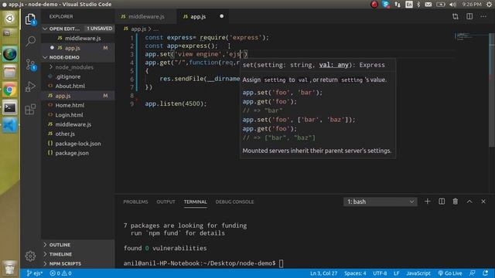Open errors and warnings counter in status bar
The image size is (495, 278).
[x=60, y=273]
